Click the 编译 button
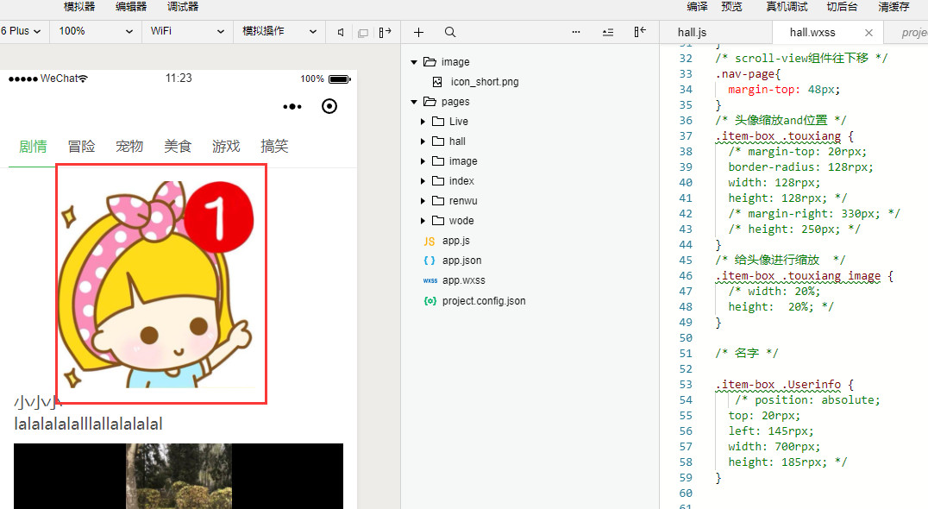Viewport: 928px width, 509px height. pyautogui.click(x=697, y=7)
